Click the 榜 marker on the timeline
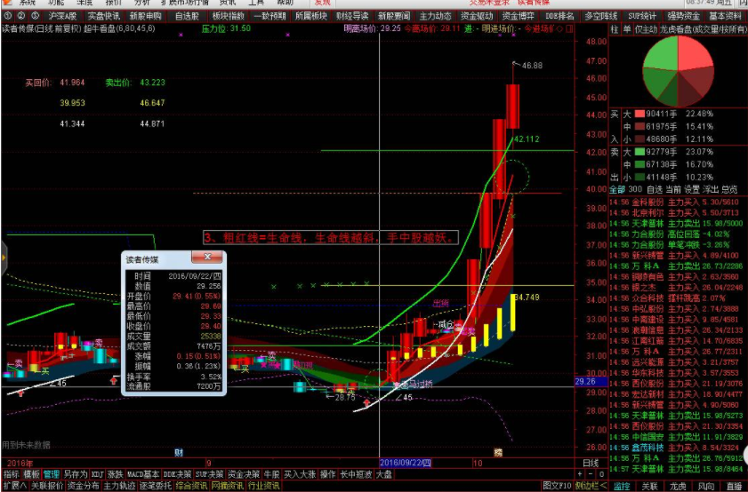The width and height of the screenshot is (748, 492). (x=497, y=452)
